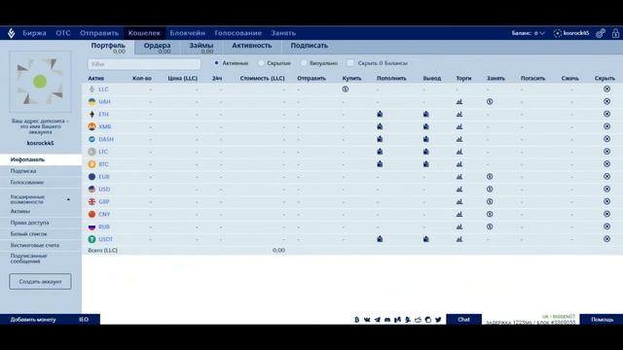The width and height of the screenshot is (623, 350).
Task: Click the Filter input field
Action: coord(144,64)
